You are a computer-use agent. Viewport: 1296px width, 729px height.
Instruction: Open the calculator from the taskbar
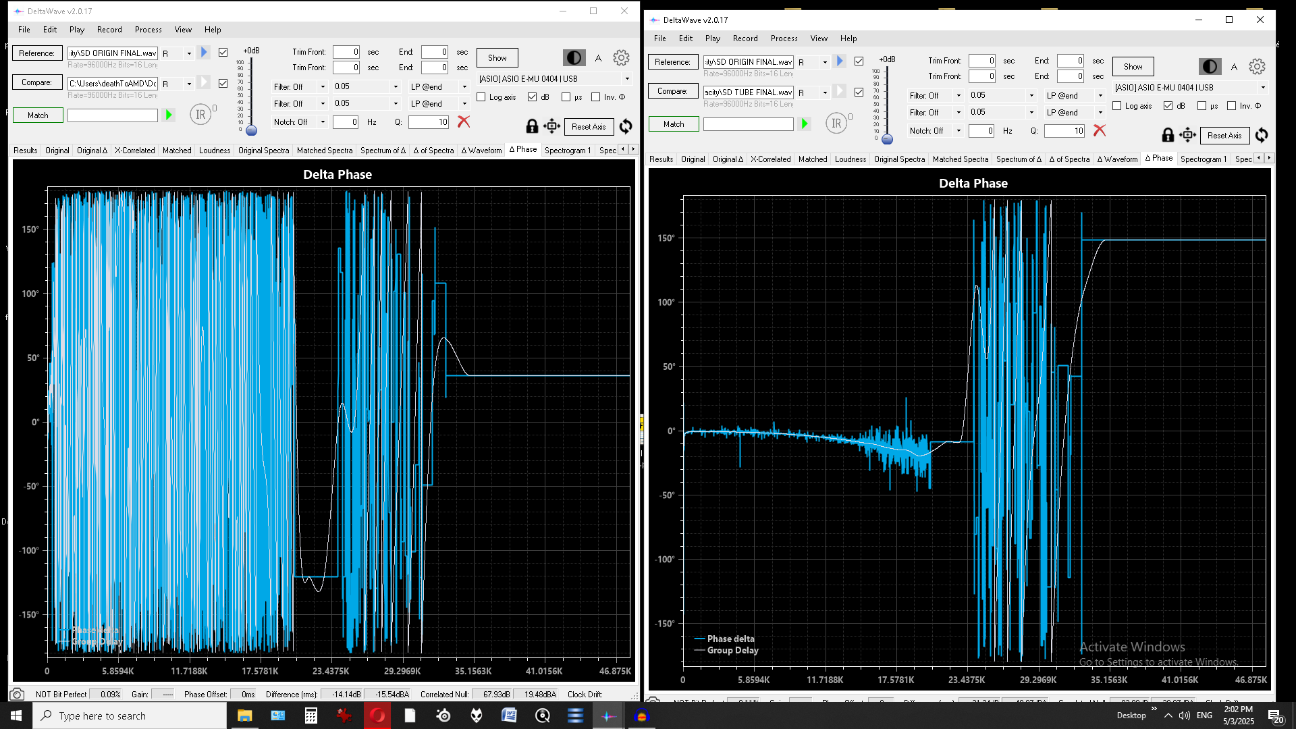(x=310, y=715)
